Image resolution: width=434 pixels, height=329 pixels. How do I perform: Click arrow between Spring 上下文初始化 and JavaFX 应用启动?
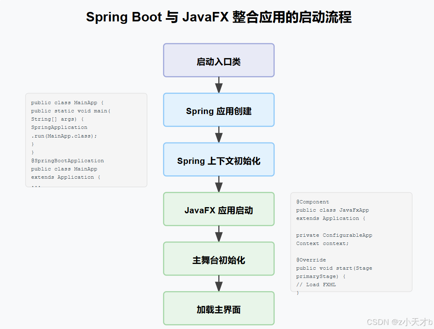219,184
